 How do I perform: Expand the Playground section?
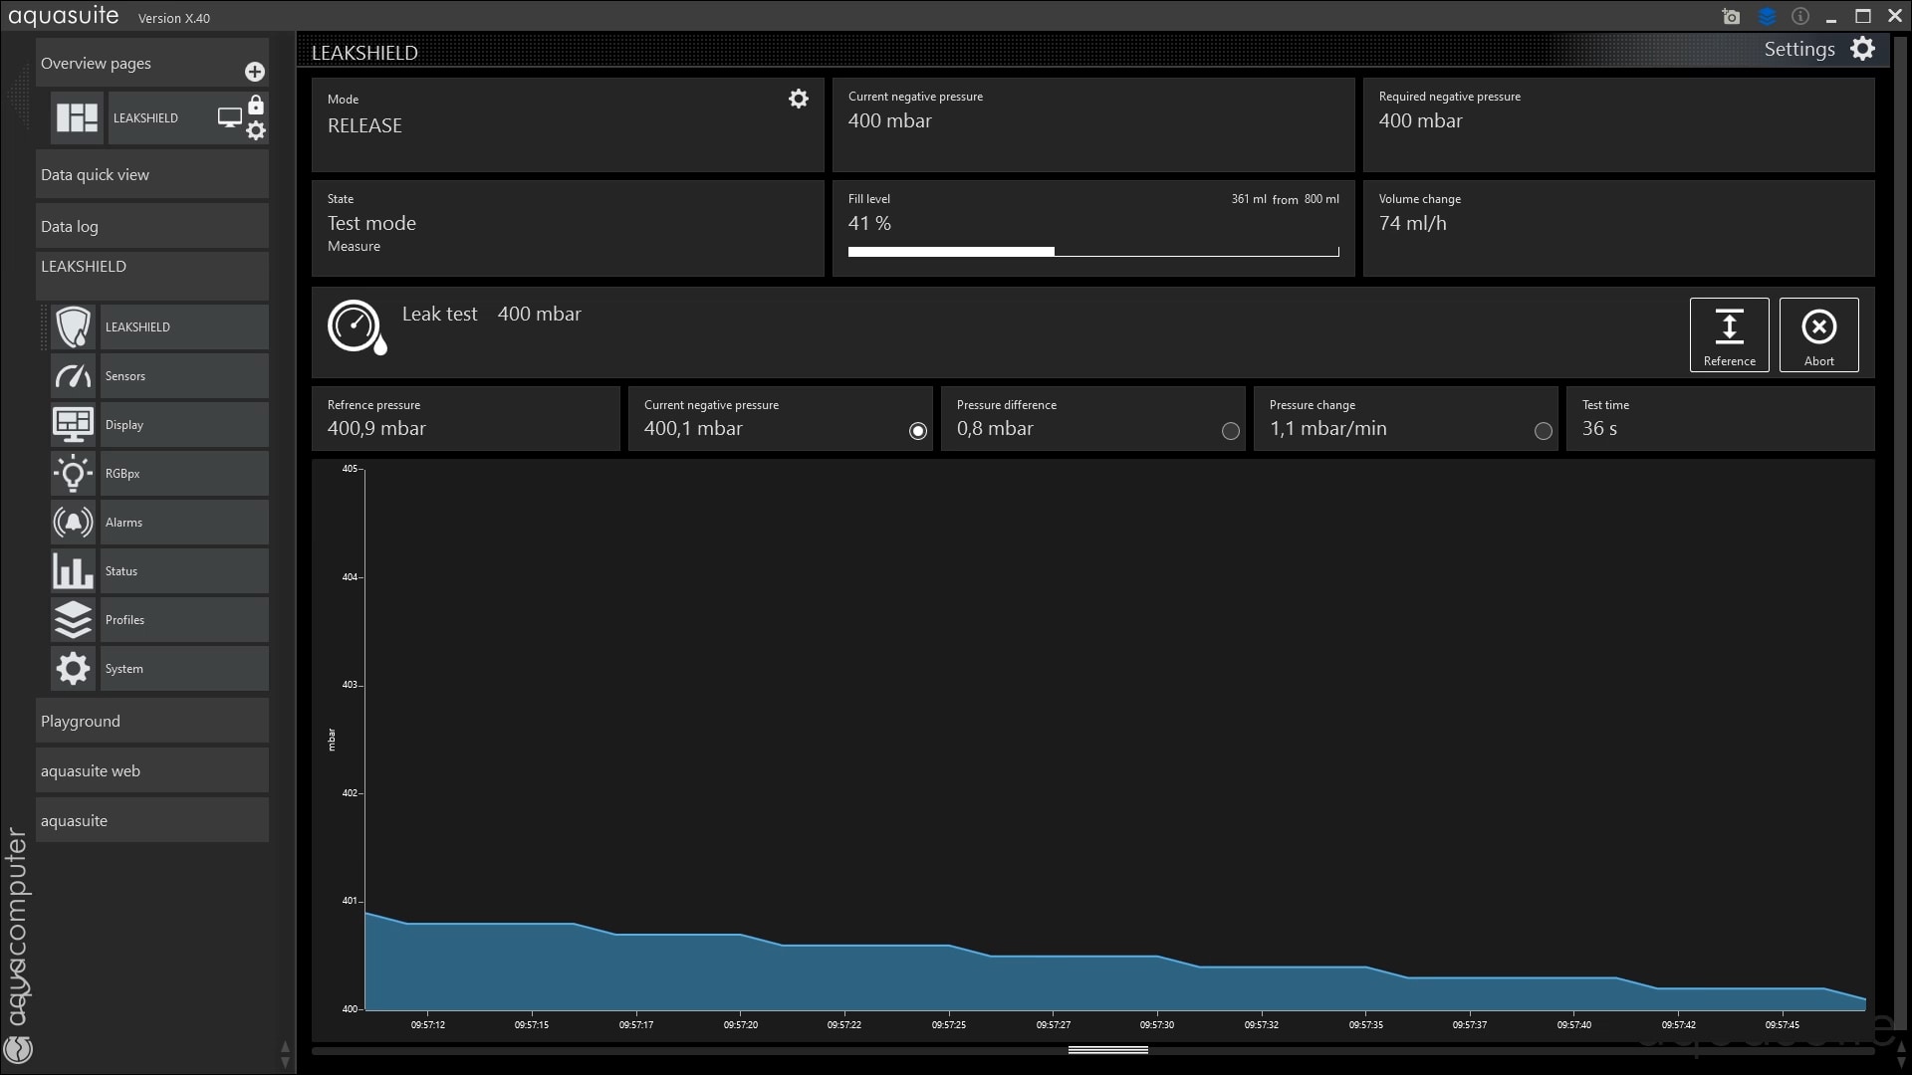pyautogui.click(x=152, y=721)
